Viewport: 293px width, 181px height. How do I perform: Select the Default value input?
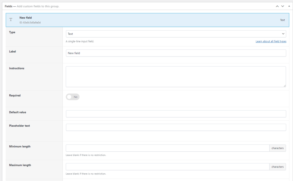tap(176, 113)
